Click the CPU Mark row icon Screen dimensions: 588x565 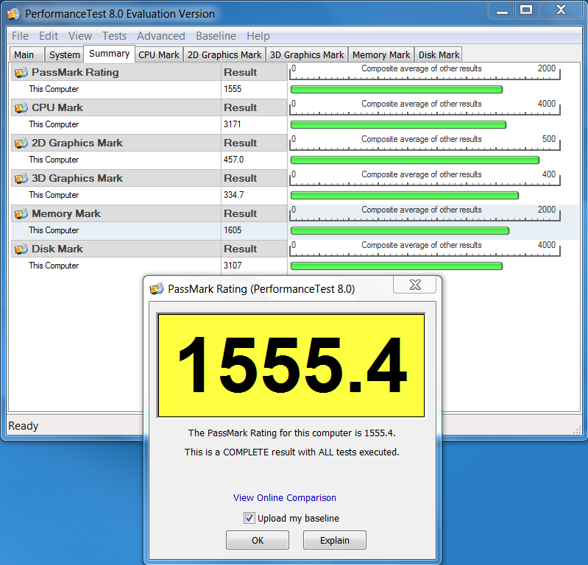pos(21,107)
